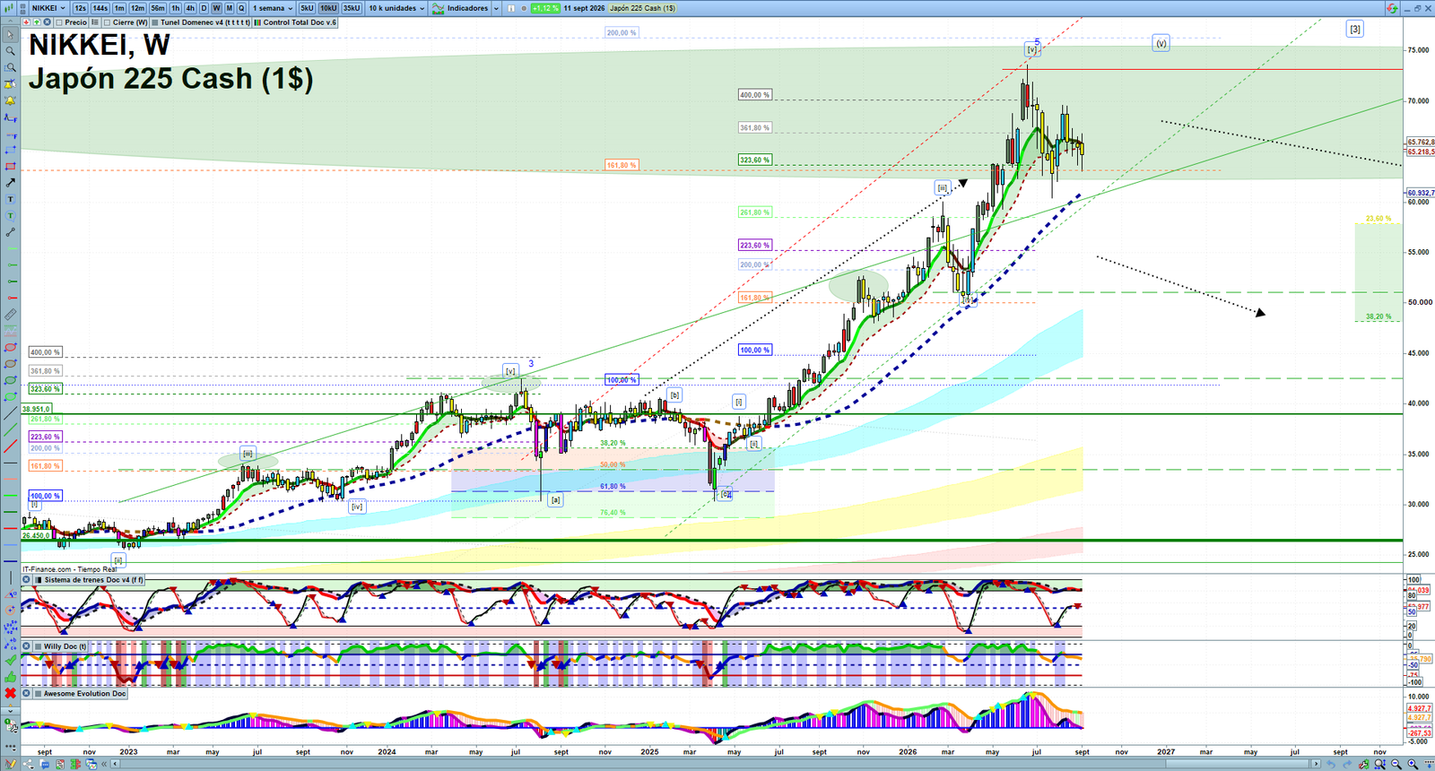Select the 35kU history units button
Image resolution: width=1435 pixels, height=771 pixels.
tap(352, 8)
